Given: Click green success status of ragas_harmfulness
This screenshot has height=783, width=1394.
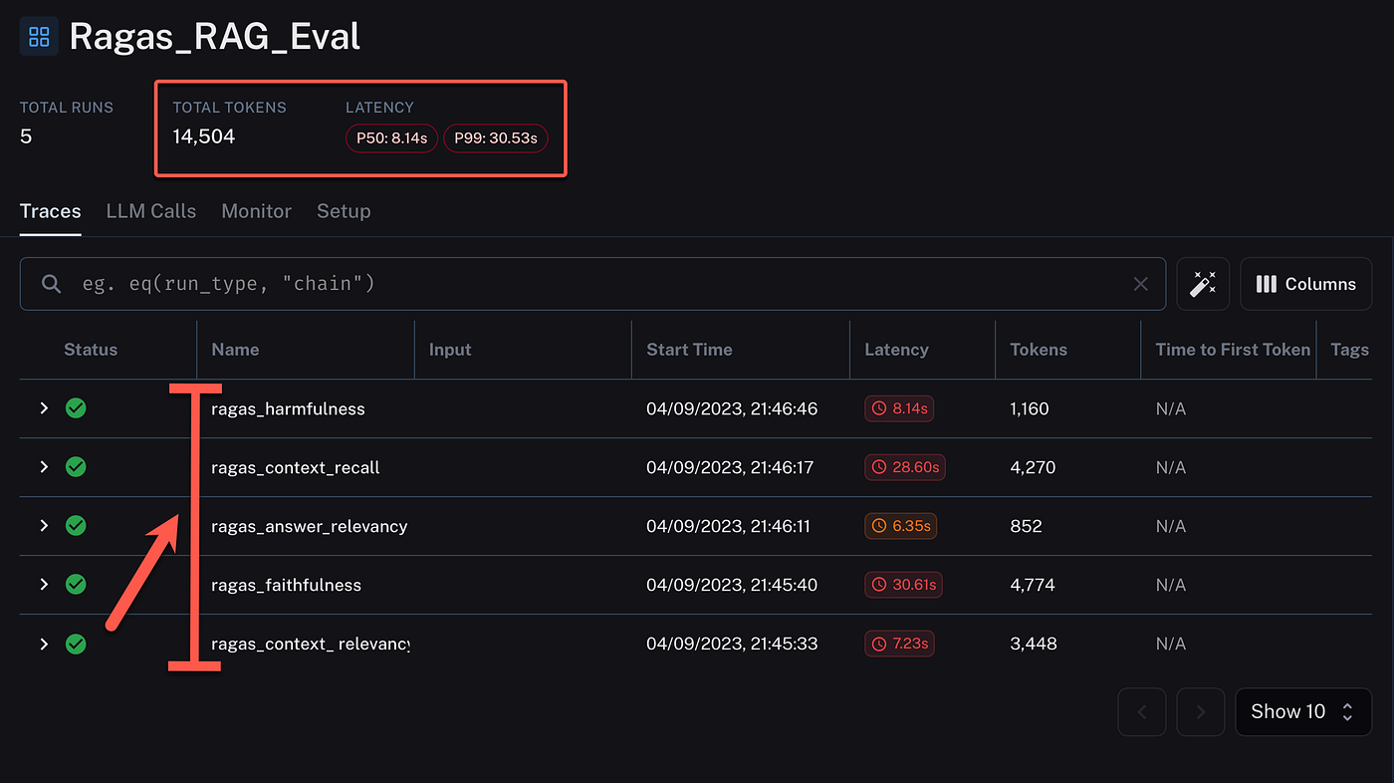Looking at the screenshot, I should [76, 408].
